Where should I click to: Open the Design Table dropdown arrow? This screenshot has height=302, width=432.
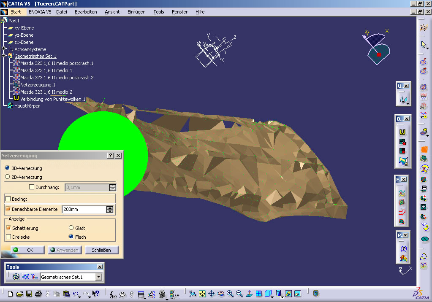coord(145,298)
